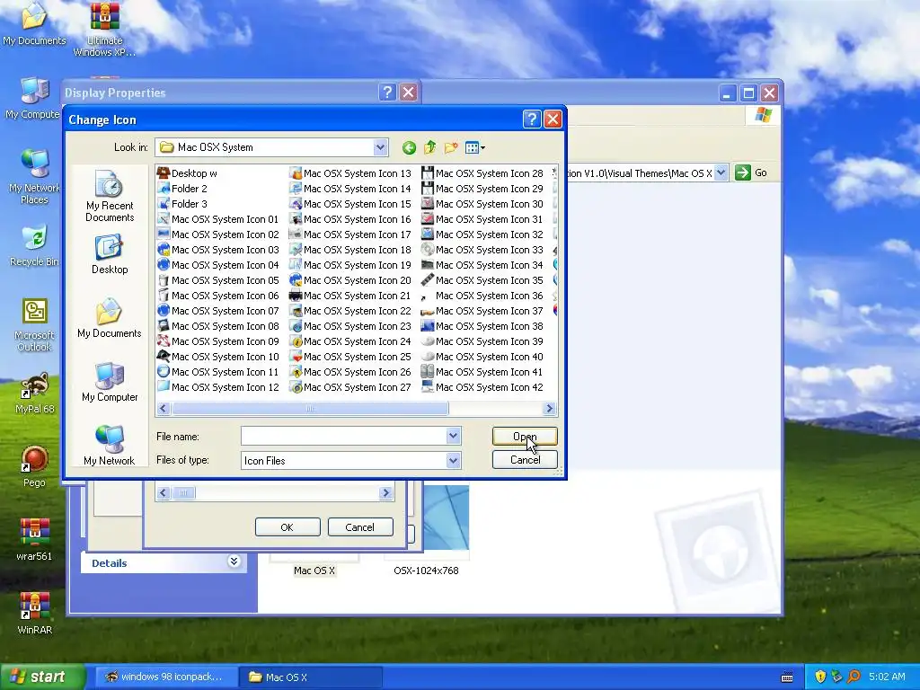Image resolution: width=920 pixels, height=690 pixels.
Task: Open Microsoft Outlook desktop icon
Action: (x=34, y=325)
